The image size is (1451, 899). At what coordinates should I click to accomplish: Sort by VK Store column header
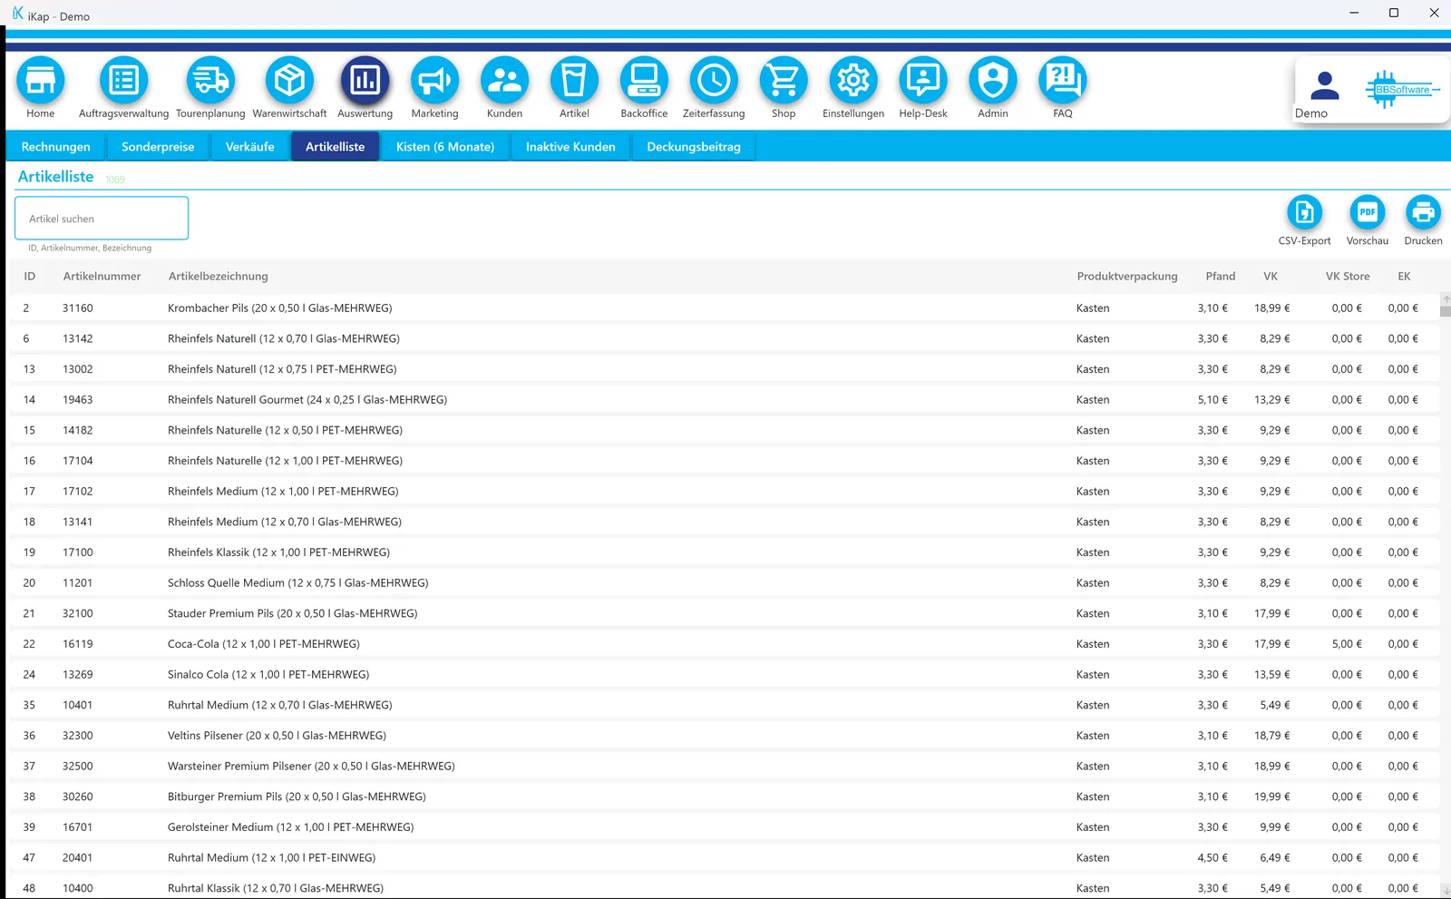(x=1348, y=277)
